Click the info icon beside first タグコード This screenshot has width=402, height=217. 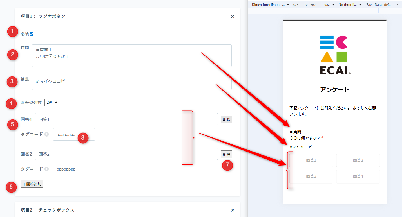pyautogui.click(x=47, y=134)
